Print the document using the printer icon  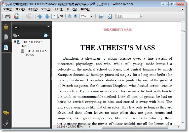pos(8,16)
